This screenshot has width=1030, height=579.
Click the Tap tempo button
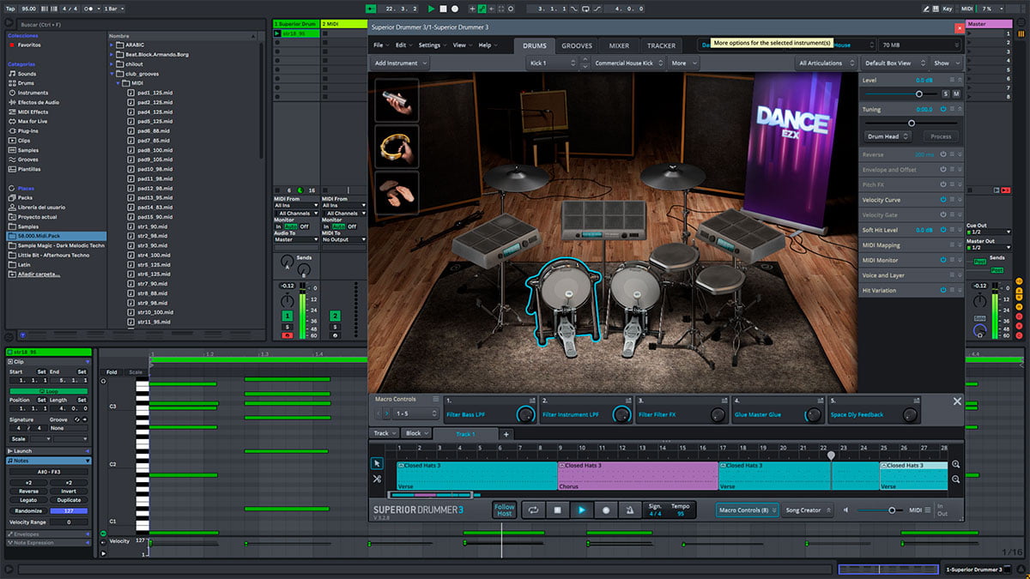[12, 9]
